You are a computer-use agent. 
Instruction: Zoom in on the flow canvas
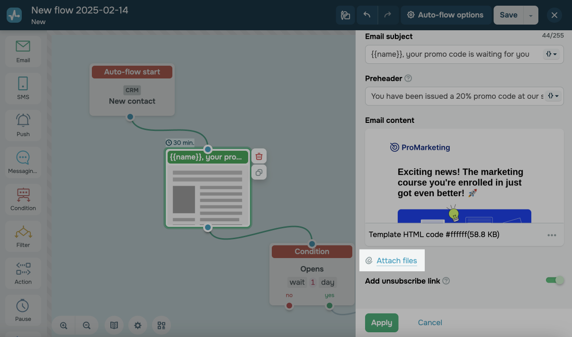coord(63,325)
